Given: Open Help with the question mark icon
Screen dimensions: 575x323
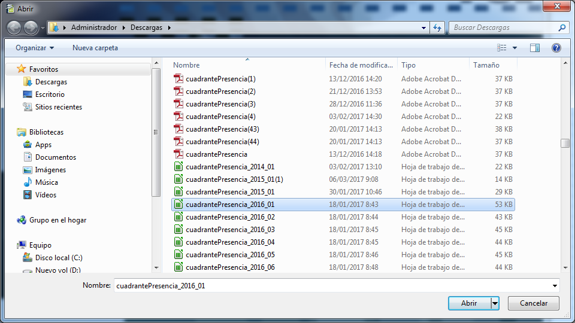Looking at the screenshot, I should (556, 48).
